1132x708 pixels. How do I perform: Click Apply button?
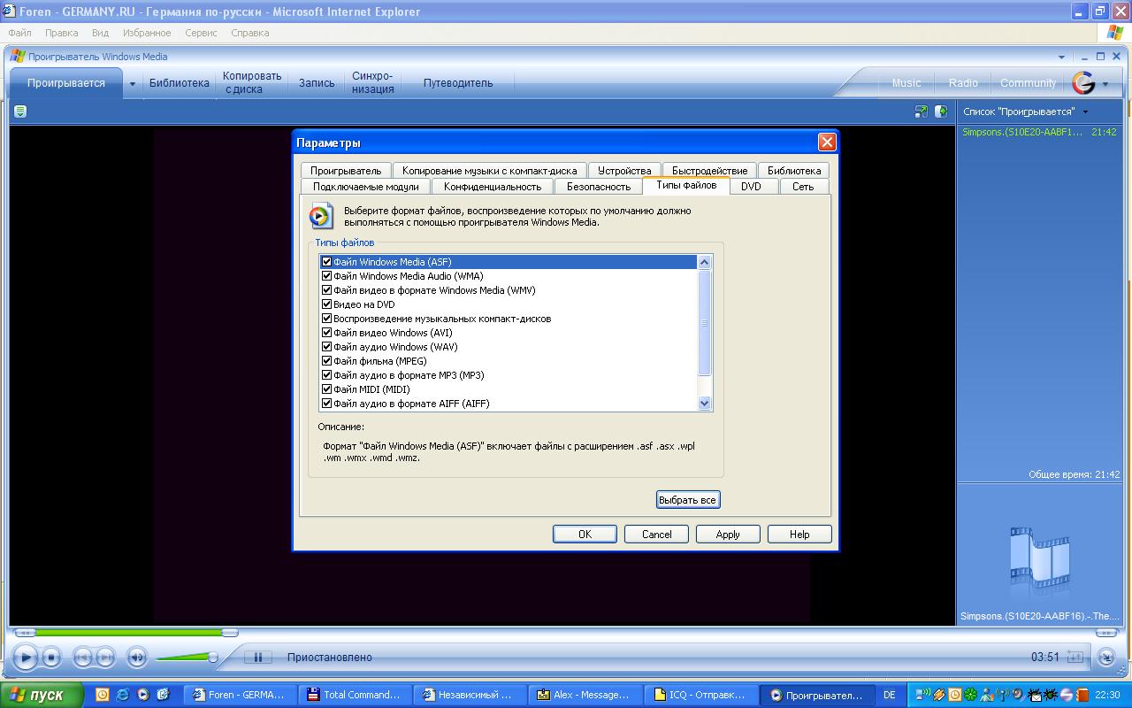point(728,535)
